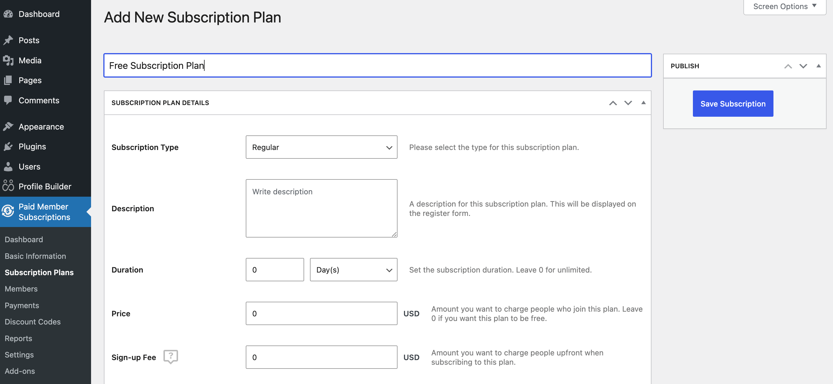Click the Users person icon
Viewport: 833px width, 384px height.
tap(8, 166)
